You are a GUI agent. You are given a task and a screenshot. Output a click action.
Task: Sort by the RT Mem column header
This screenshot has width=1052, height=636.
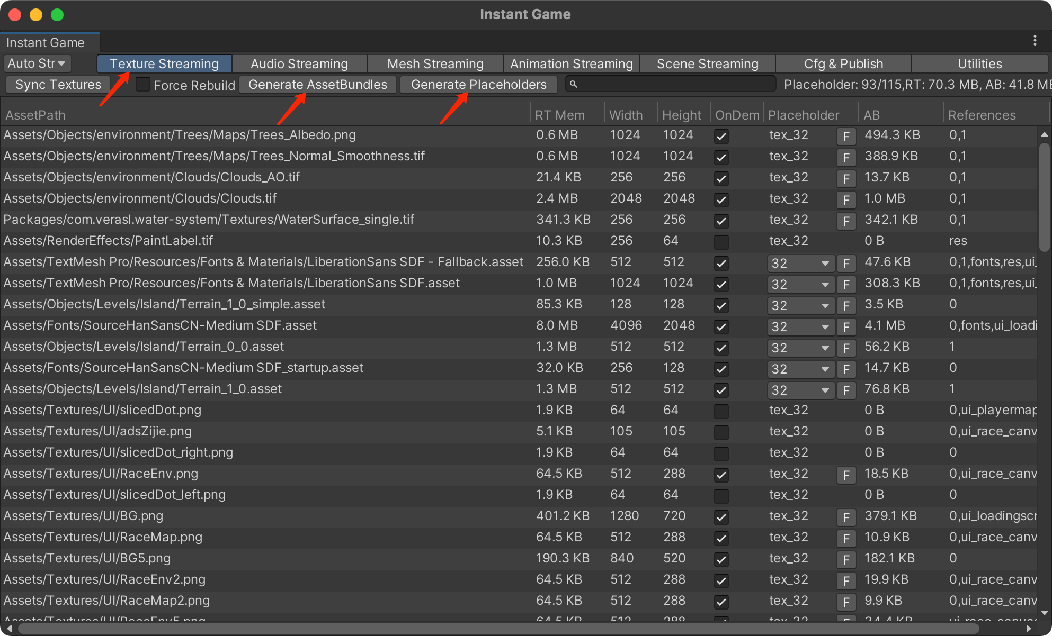tap(560, 115)
